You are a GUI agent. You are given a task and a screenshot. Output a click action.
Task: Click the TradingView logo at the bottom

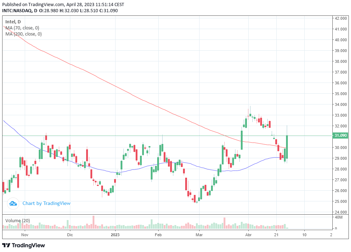[23, 245]
